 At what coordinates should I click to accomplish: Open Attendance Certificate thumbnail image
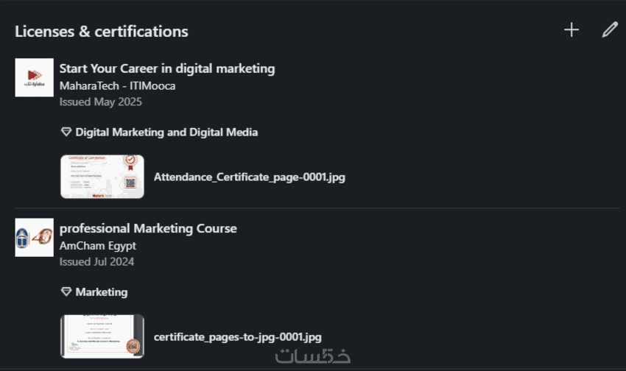point(102,177)
